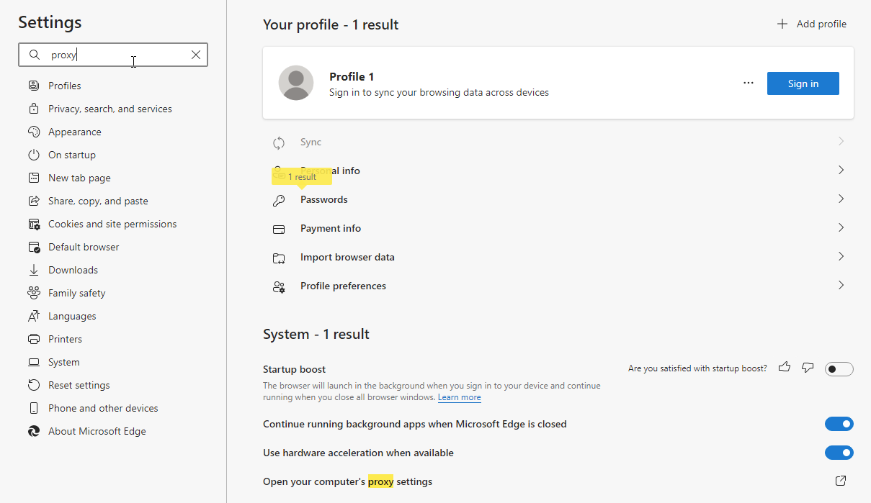Click the external link icon for proxy settings
871x503 pixels.
pos(840,481)
